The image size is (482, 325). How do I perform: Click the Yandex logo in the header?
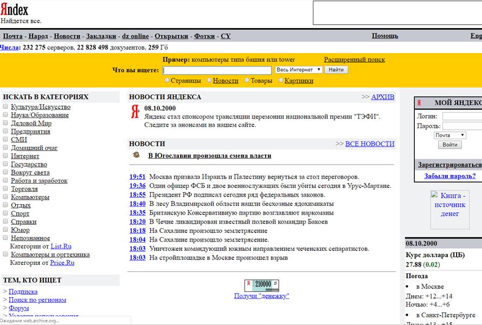(15, 10)
